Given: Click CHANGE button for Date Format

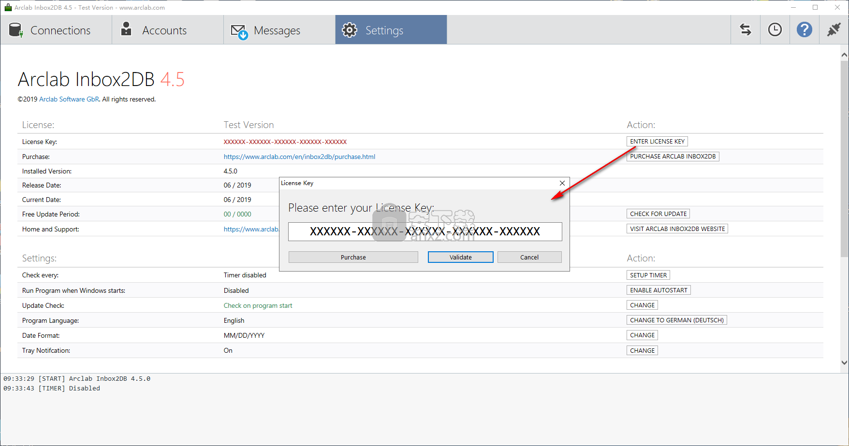Looking at the screenshot, I should [x=642, y=335].
